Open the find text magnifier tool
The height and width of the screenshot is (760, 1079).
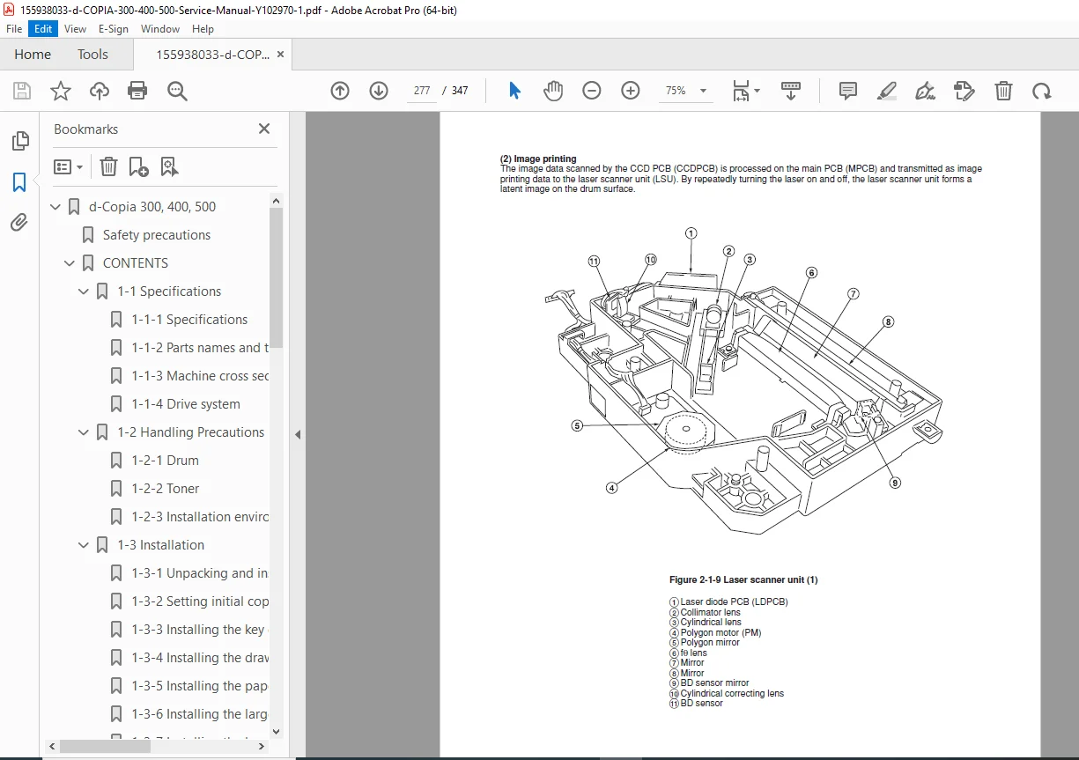click(177, 91)
